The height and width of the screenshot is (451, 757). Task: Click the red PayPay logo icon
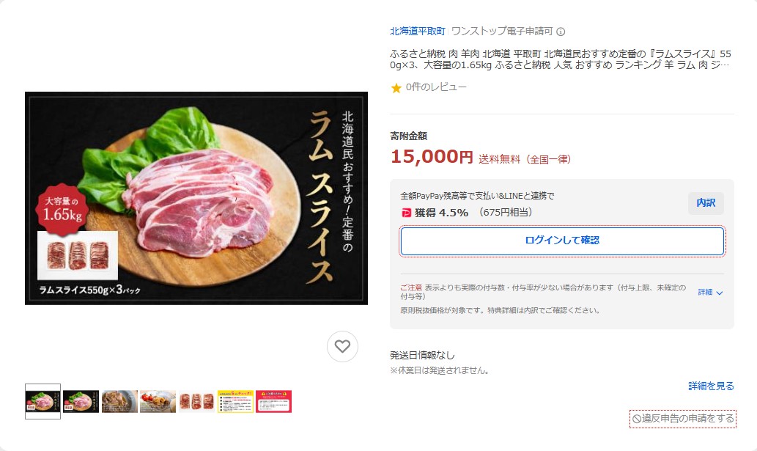coord(406,213)
